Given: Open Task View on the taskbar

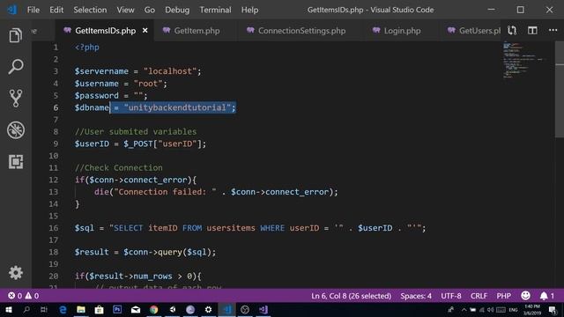Looking at the screenshot, I should pyautogui.click(x=44, y=309).
